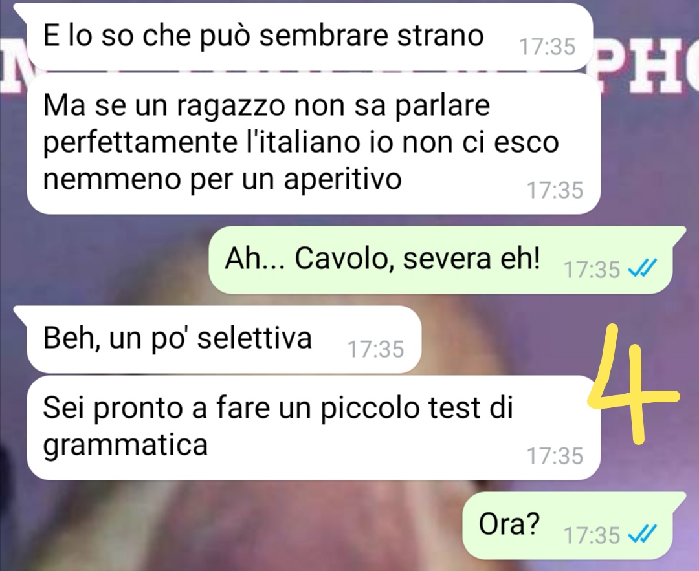
Task: Select message 'E lo so che può sembrare strano'
Action: coord(310,36)
